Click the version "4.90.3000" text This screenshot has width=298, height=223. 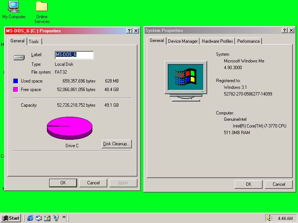[x=233, y=68]
